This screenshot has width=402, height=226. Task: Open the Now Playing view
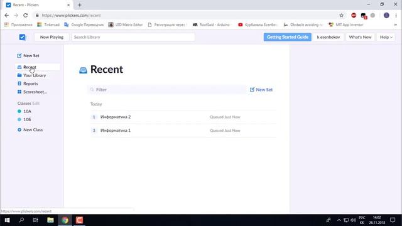pyautogui.click(x=52, y=37)
